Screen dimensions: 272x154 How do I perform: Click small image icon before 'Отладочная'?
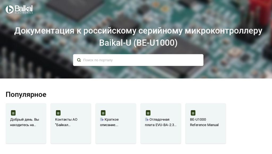coord(147,119)
